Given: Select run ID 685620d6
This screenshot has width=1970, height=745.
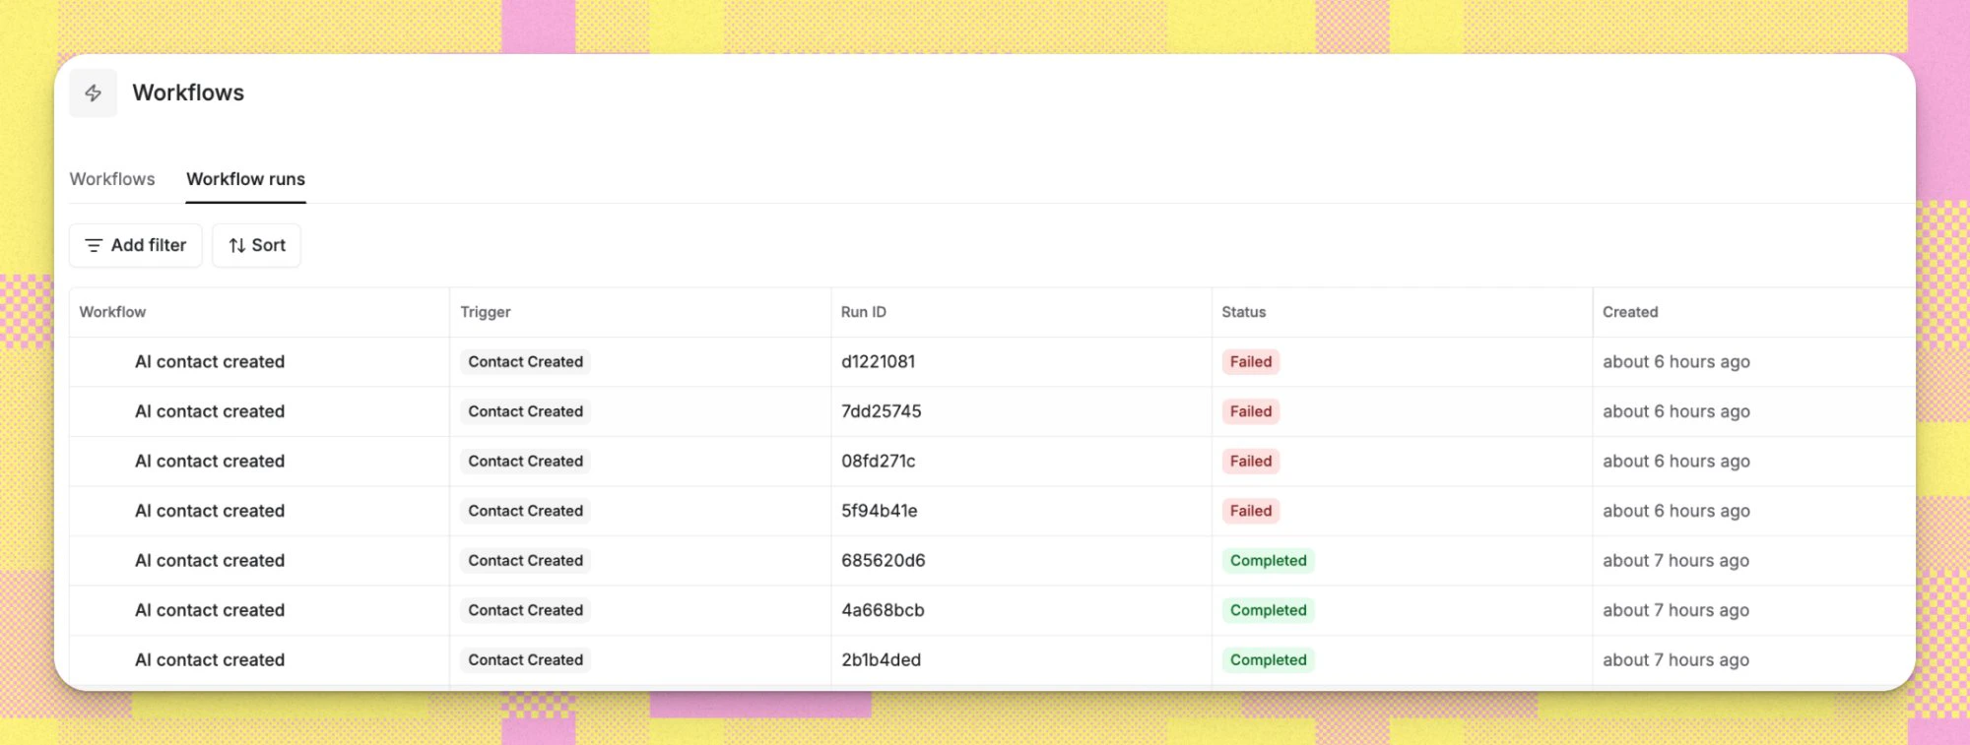Looking at the screenshot, I should point(884,561).
